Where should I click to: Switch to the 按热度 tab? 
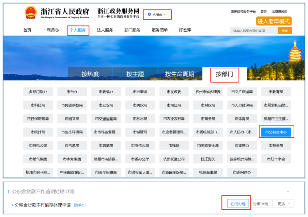point(90,74)
